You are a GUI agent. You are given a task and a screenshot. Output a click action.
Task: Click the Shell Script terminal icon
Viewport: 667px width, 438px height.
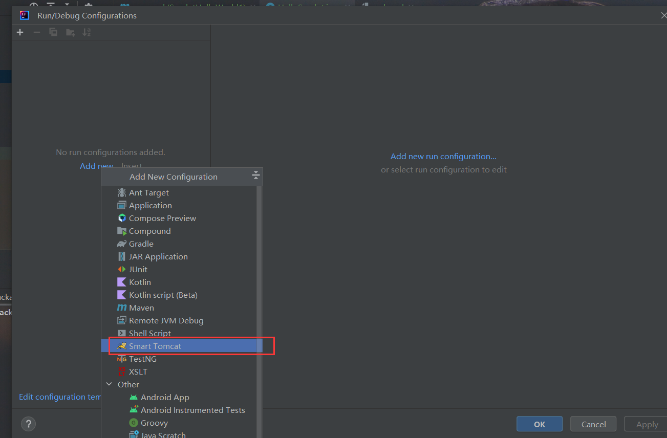[121, 333]
